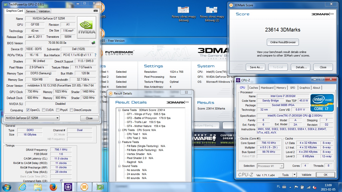Screen dimensions: 342x192
Task: Collapse the Feature Tests tree node
Action: coord(120,142)
